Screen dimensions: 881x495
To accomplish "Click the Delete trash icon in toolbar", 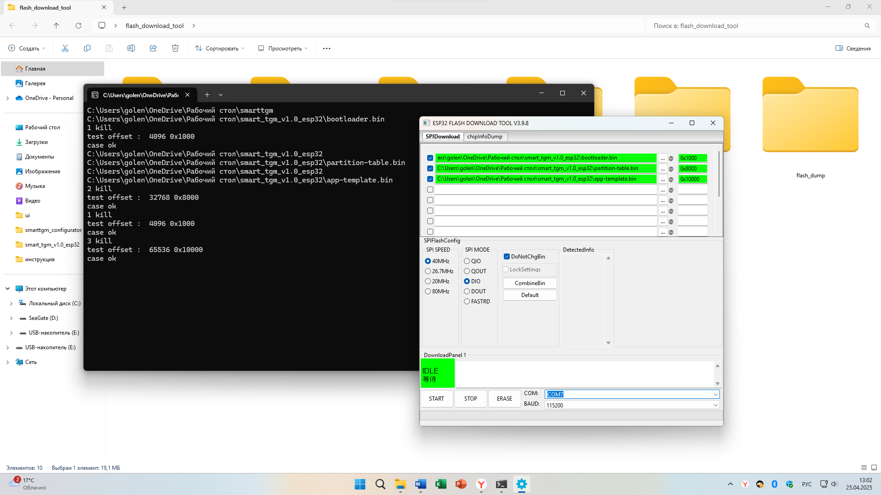I will [175, 48].
